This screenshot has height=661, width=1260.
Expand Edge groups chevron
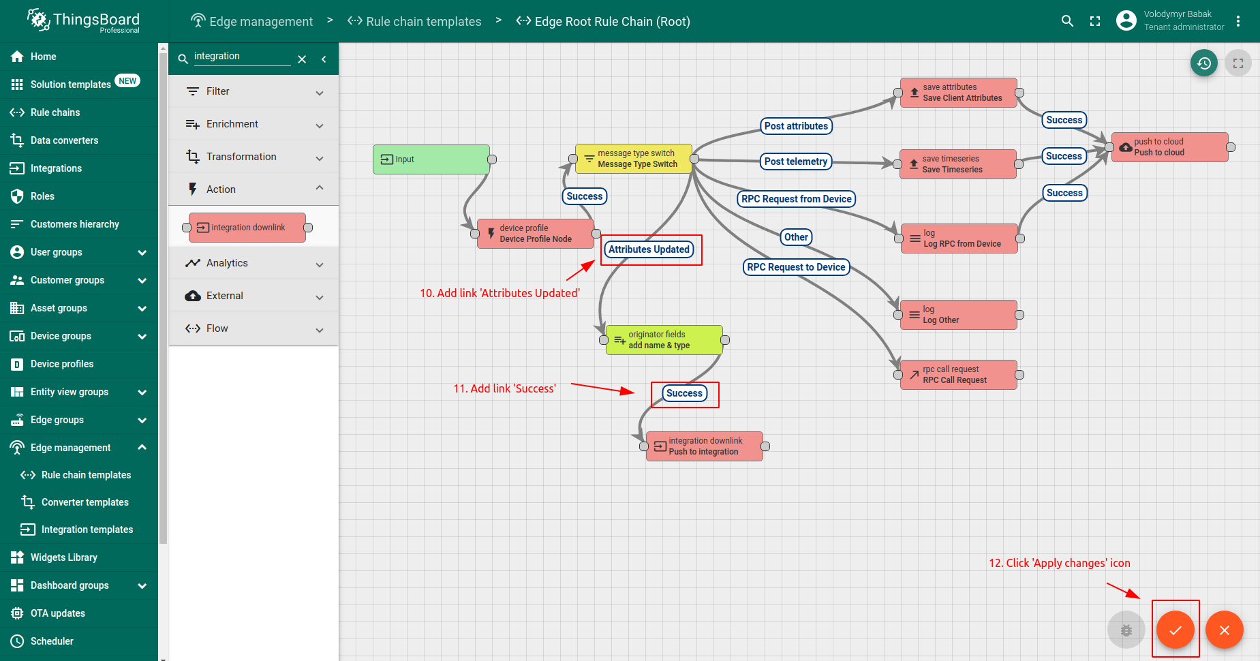[x=142, y=420]
